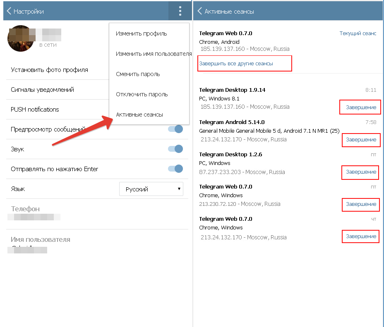Click Telegram Desktop 1.2.6 title
This screenshot has width=384, height=327.
(x=230, y=155)
